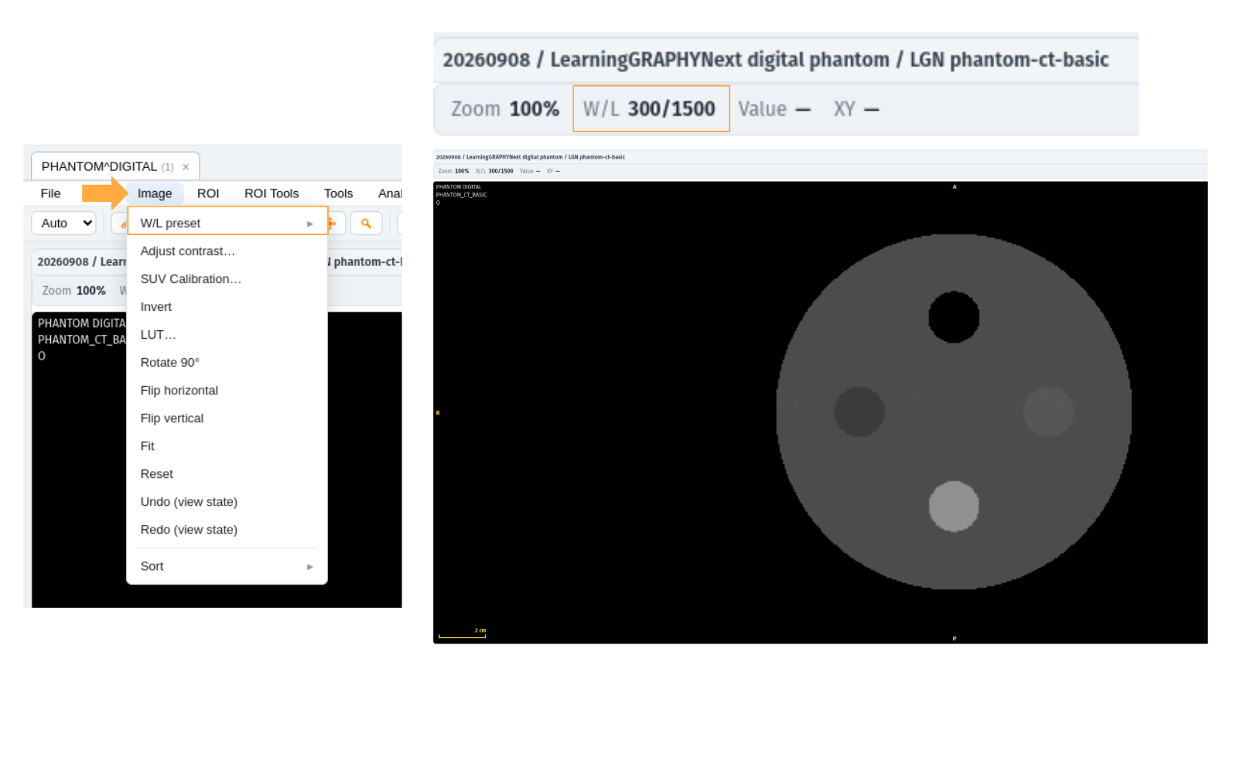Select Flip horizontal

click(227, 391)
